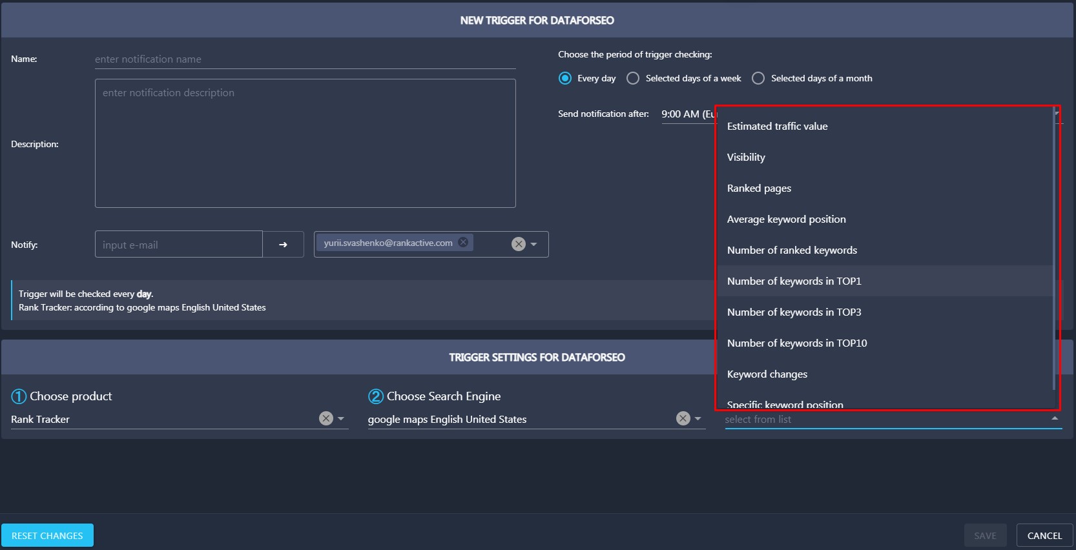The height and width of the screenshot is (550, 1076).
Task: Clear all notify emails with X icon
Action: (518, 244)
